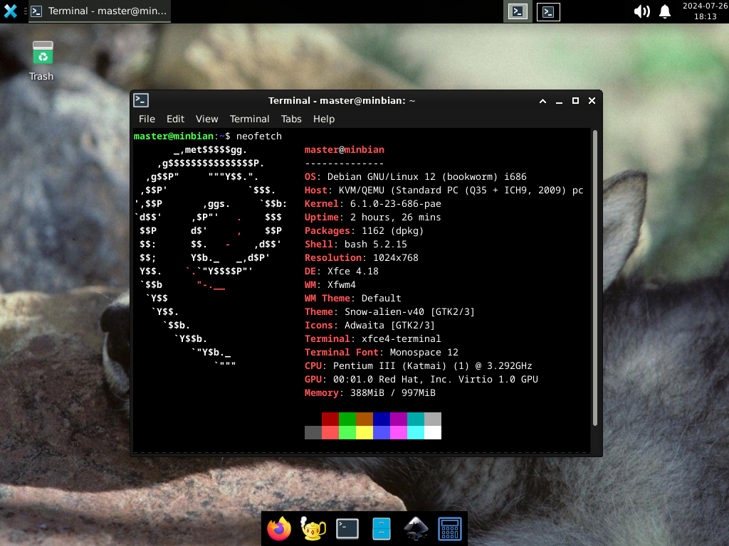Screen dimensions: 729x546
Task: Click the date and time clock
Action: [699, 11]
